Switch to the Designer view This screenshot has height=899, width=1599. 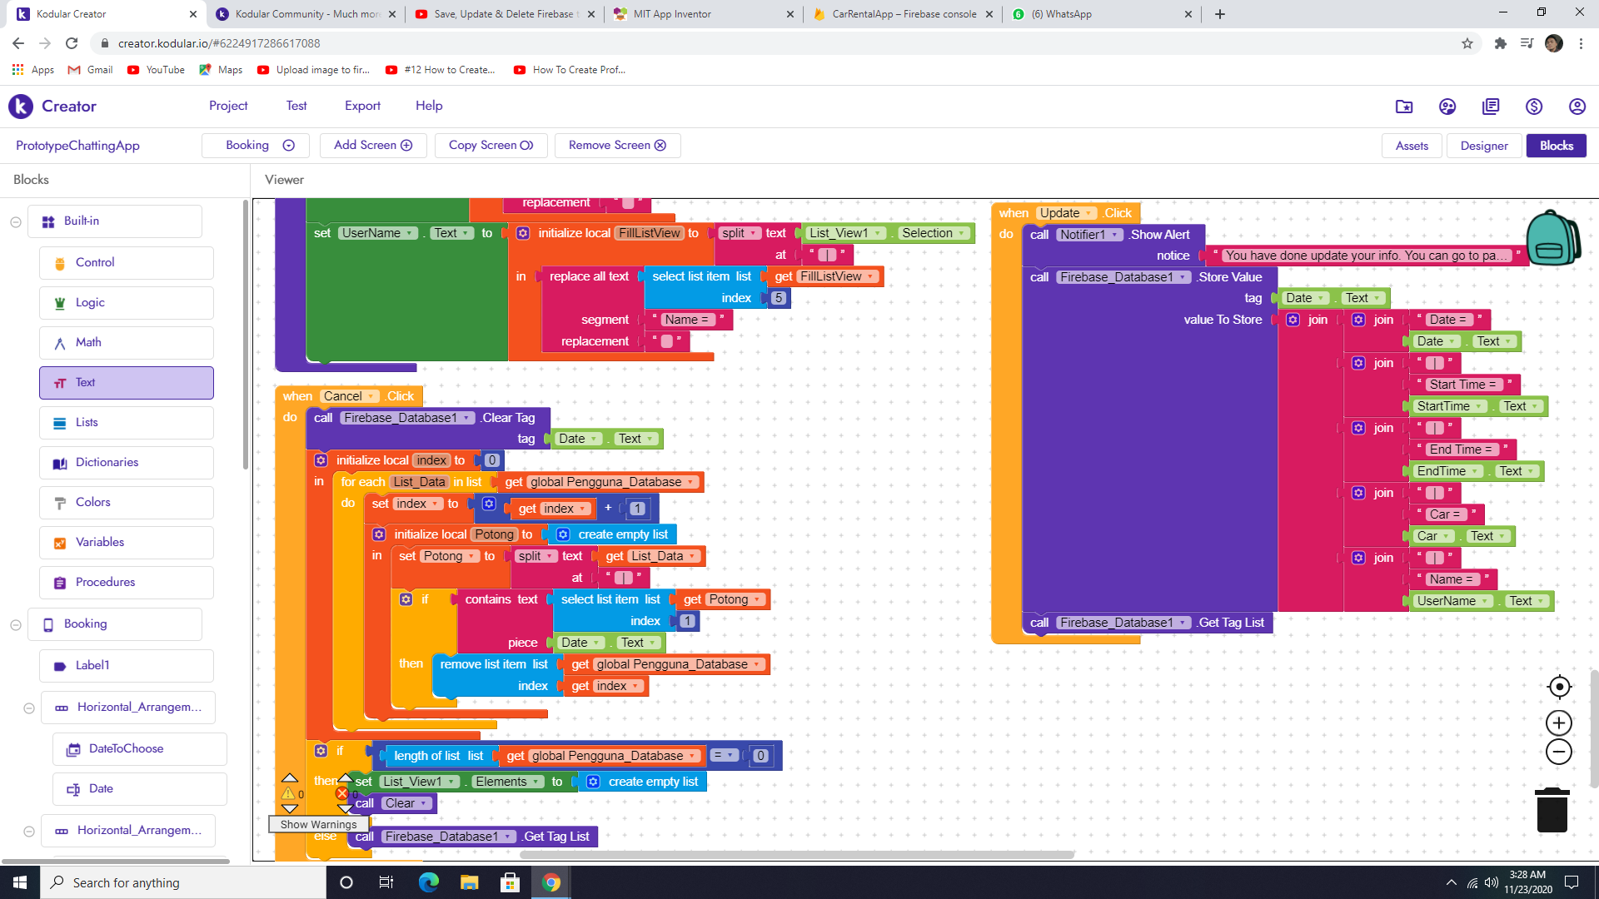pos(1483,146)
